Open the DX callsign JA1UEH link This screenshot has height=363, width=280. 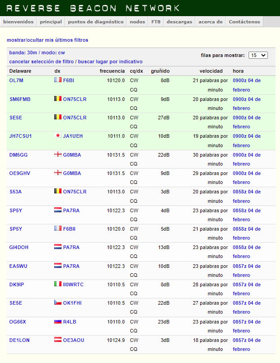[x=73, y=136]
